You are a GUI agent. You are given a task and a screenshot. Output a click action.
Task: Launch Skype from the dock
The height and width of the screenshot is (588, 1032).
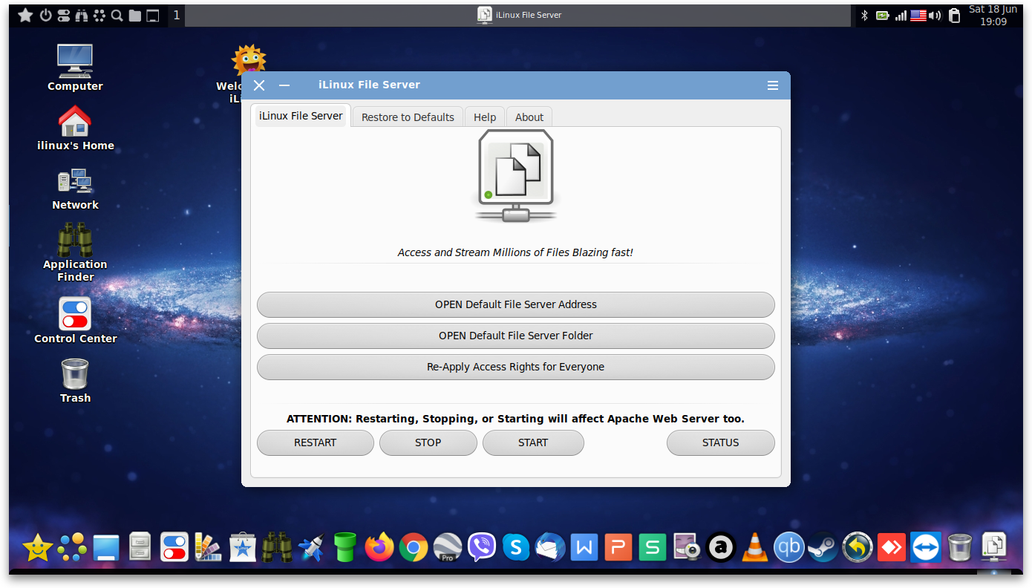coord(516,549)
